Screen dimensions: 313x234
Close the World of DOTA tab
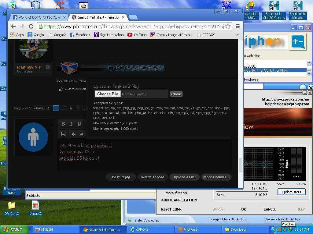(64, 17)
